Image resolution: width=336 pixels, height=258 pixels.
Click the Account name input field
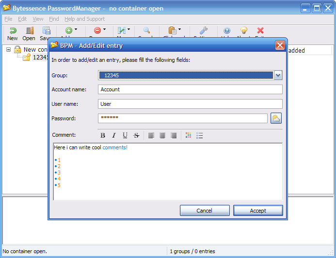coord(190,89)
